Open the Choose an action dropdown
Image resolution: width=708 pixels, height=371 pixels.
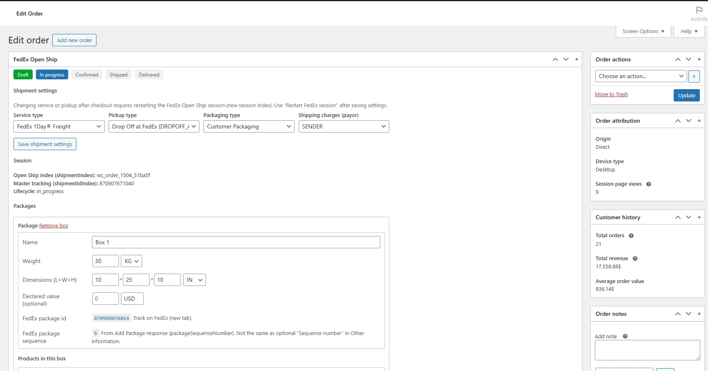click(x=641, y=76)
